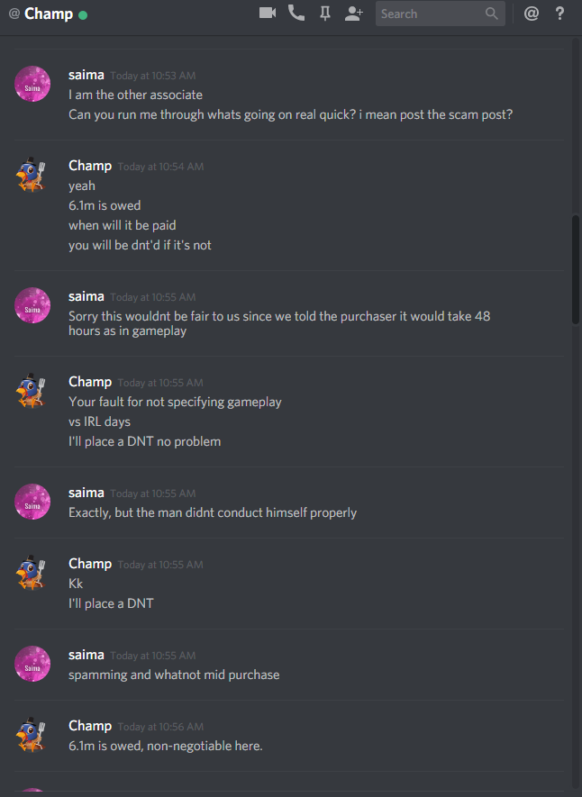Screen dimensions: 582x797
Task: Add friends to DM icon
Action: point(354,14)
